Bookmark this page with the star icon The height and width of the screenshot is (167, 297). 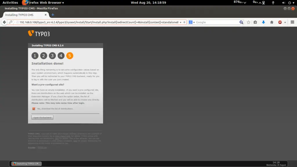[249, 22]
